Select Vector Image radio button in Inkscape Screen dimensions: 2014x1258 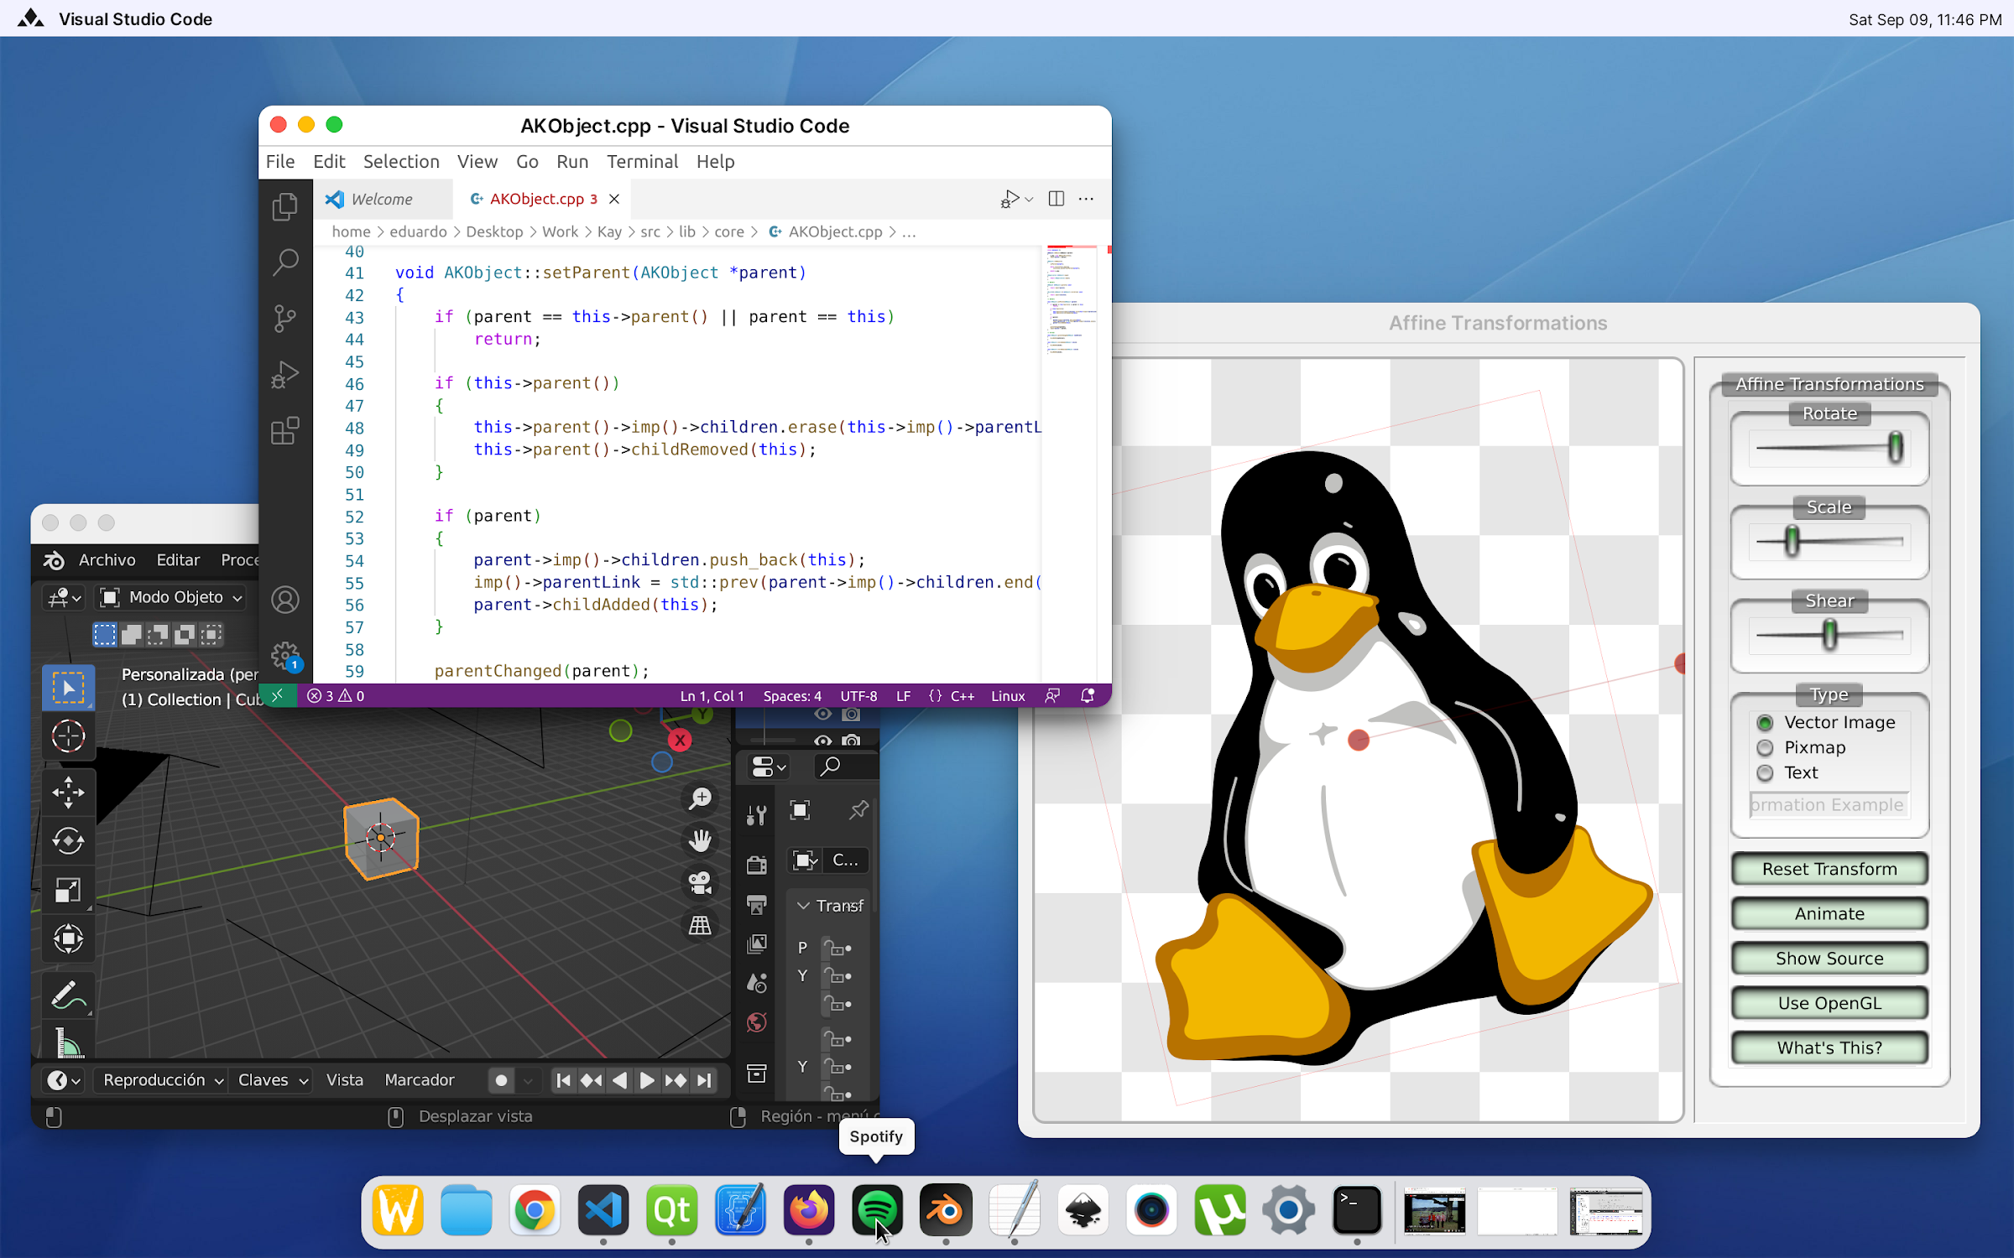pyautogui.click(x=1763, y=722)
